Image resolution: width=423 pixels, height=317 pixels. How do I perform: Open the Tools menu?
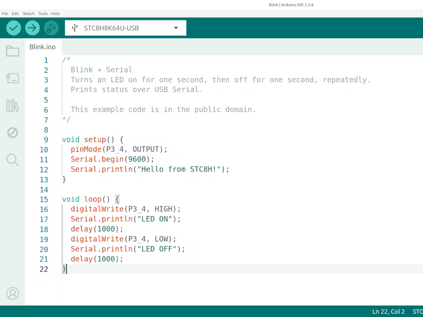(42, 14)
